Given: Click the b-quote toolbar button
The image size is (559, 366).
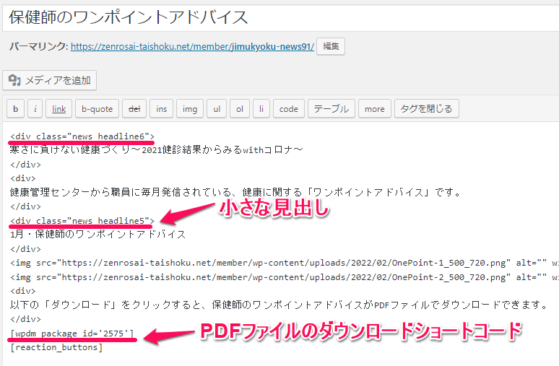Looking at the screenshot, I should pos(97,109).
